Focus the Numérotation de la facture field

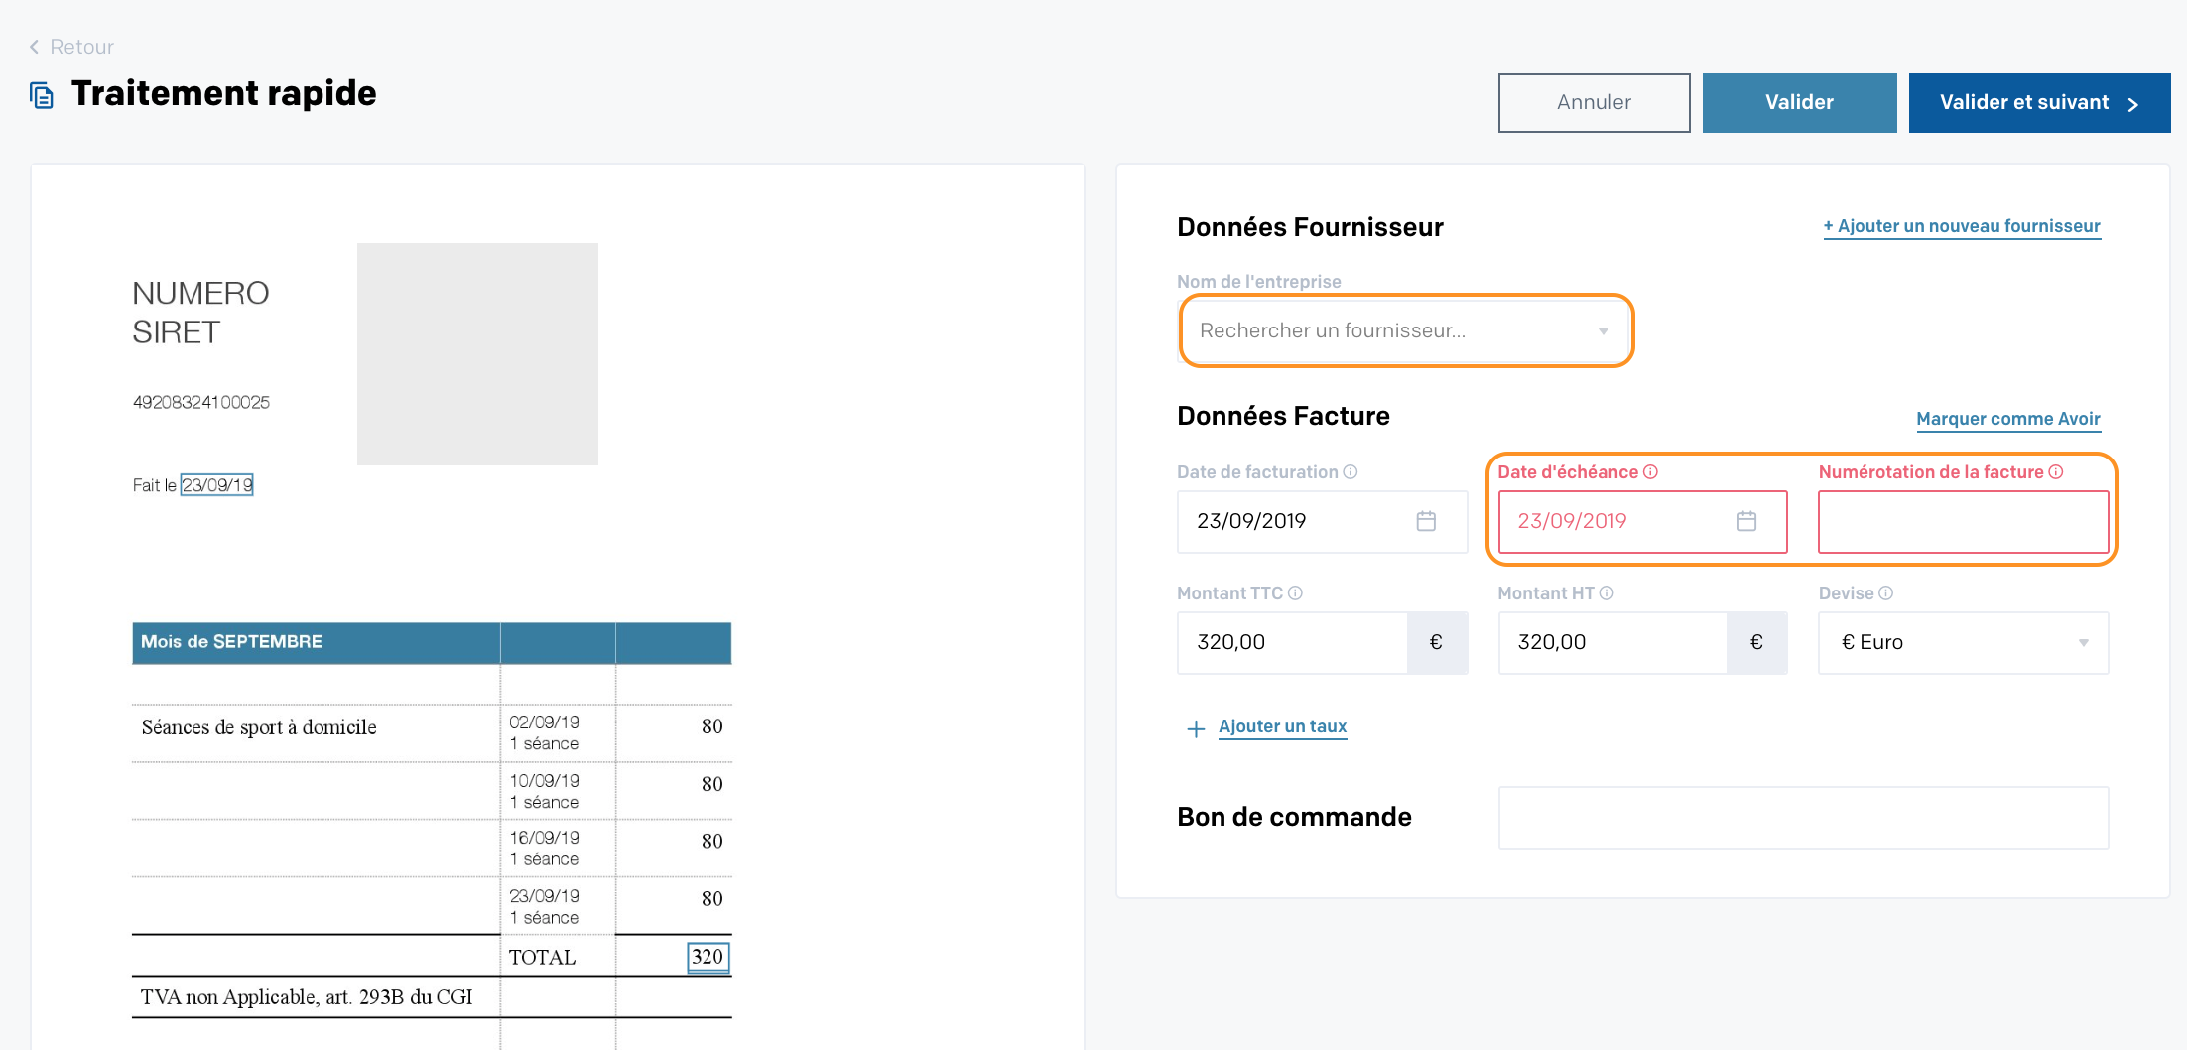click(x=1962, y=522)
